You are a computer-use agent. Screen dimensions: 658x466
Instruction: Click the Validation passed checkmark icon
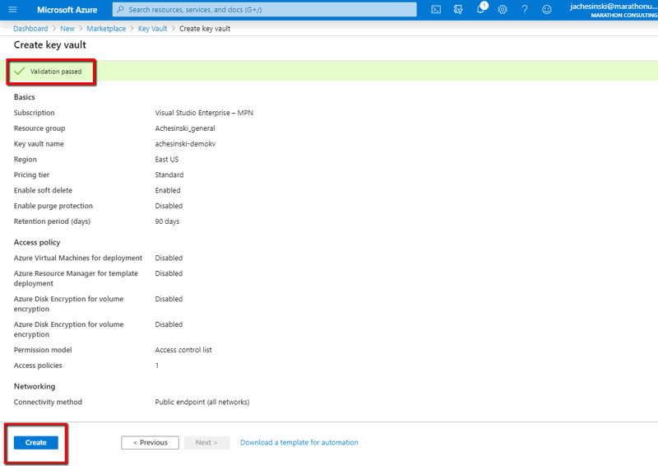point(20,72)
